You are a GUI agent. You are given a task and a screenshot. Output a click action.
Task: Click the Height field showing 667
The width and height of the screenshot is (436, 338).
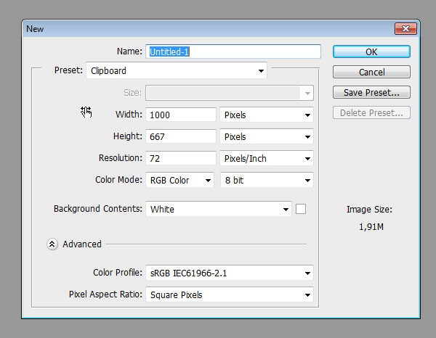tap(181, 136)
